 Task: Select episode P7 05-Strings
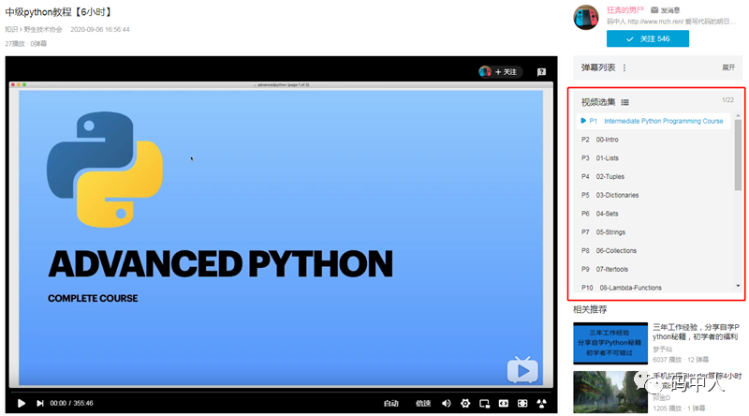tap(653, 232)
